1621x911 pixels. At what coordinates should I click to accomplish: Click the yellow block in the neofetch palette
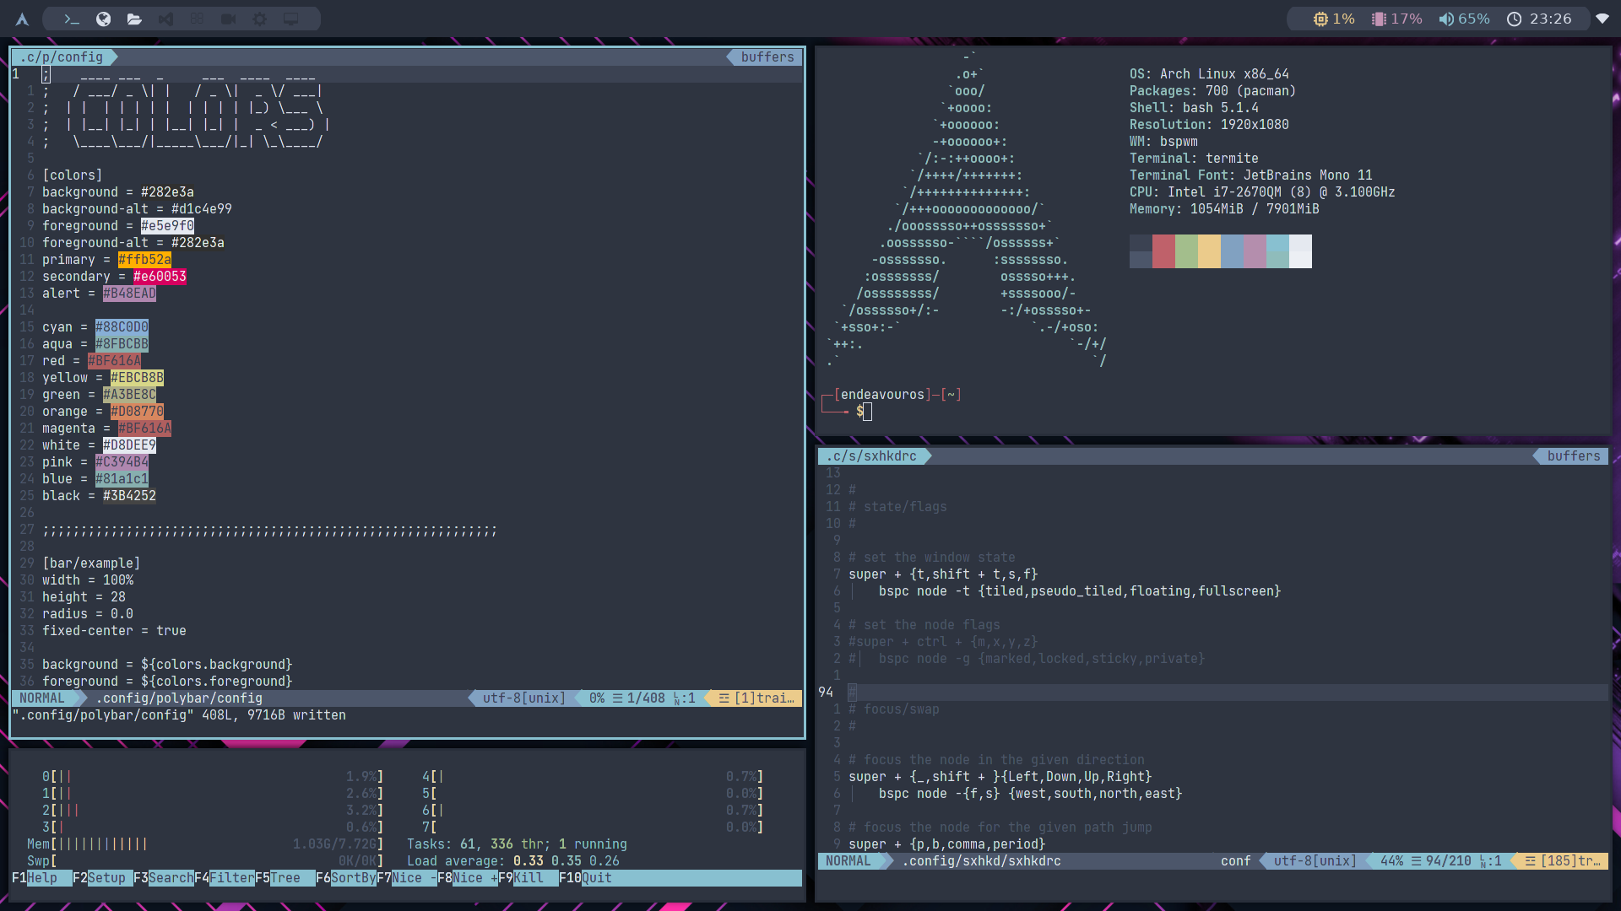1209,251
